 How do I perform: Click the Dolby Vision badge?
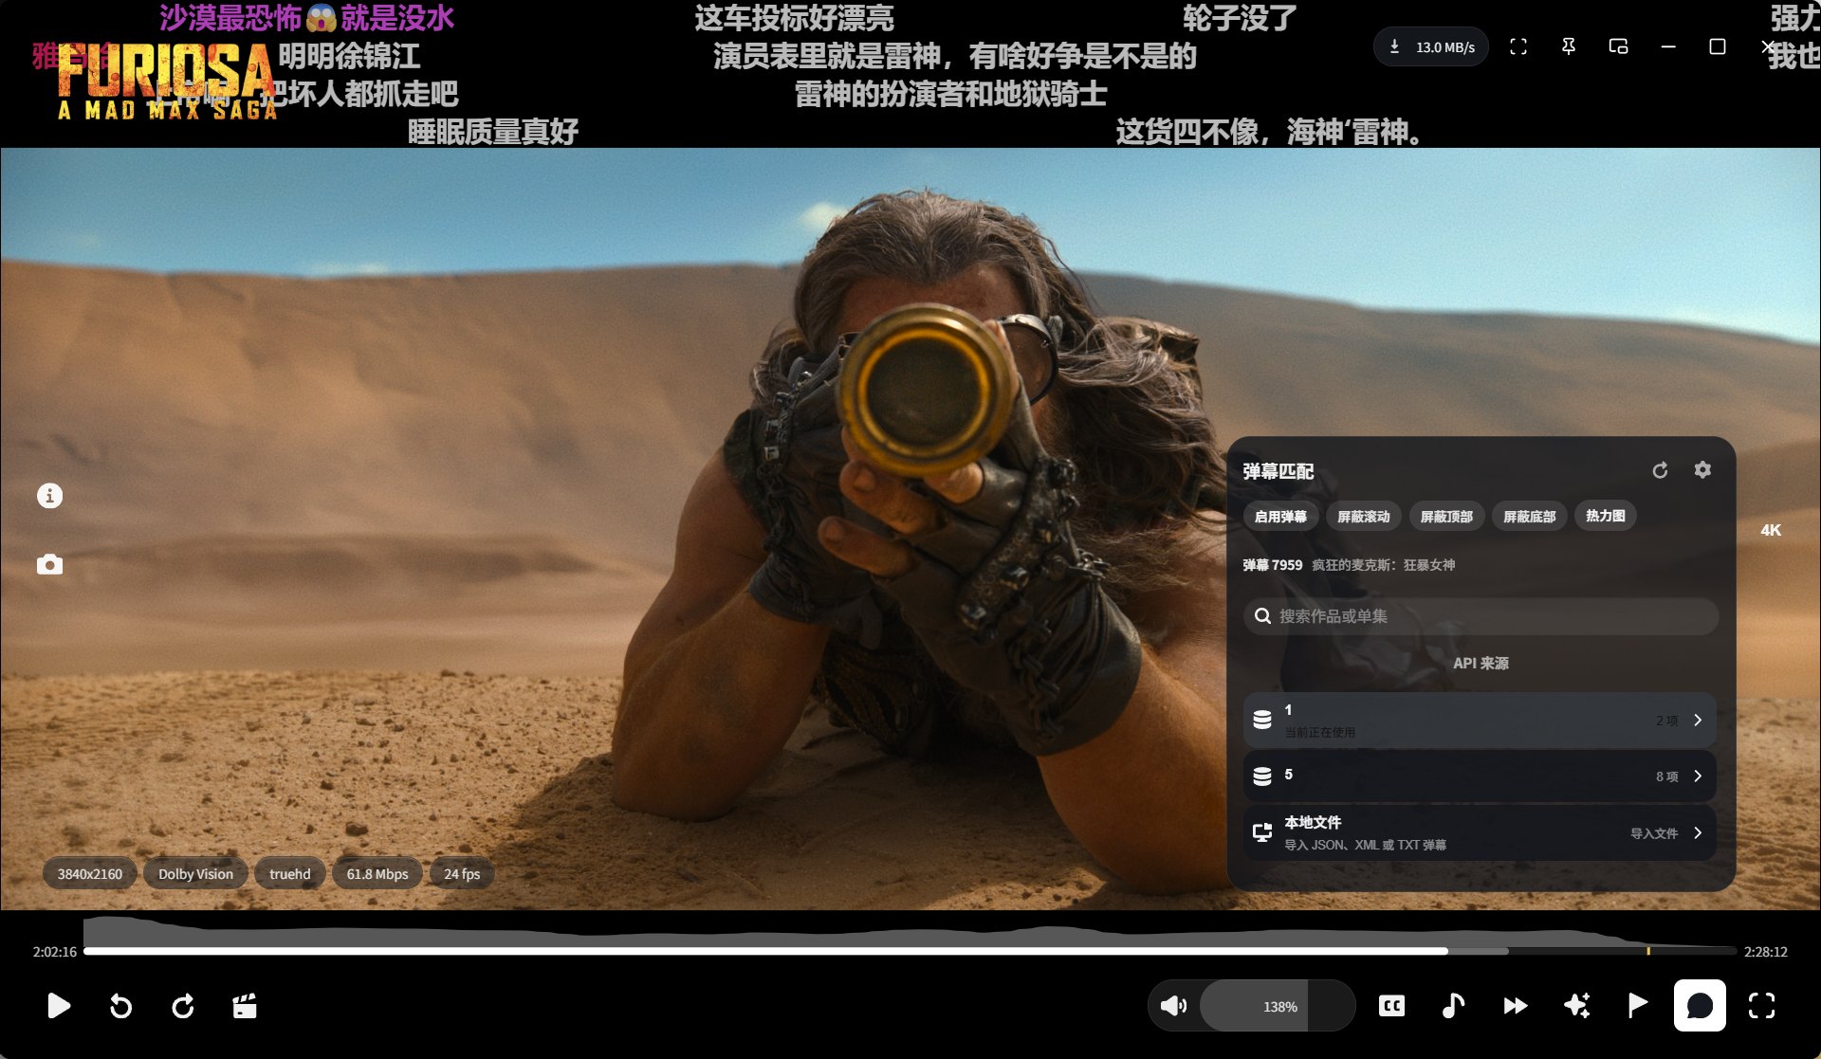click(195, 874)
